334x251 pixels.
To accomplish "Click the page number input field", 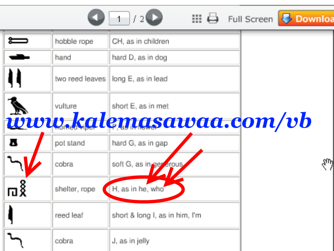I will point(119,19).
